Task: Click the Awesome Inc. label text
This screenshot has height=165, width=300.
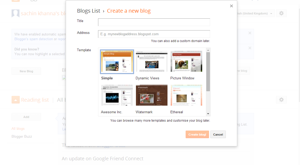Action: (111, 112)
